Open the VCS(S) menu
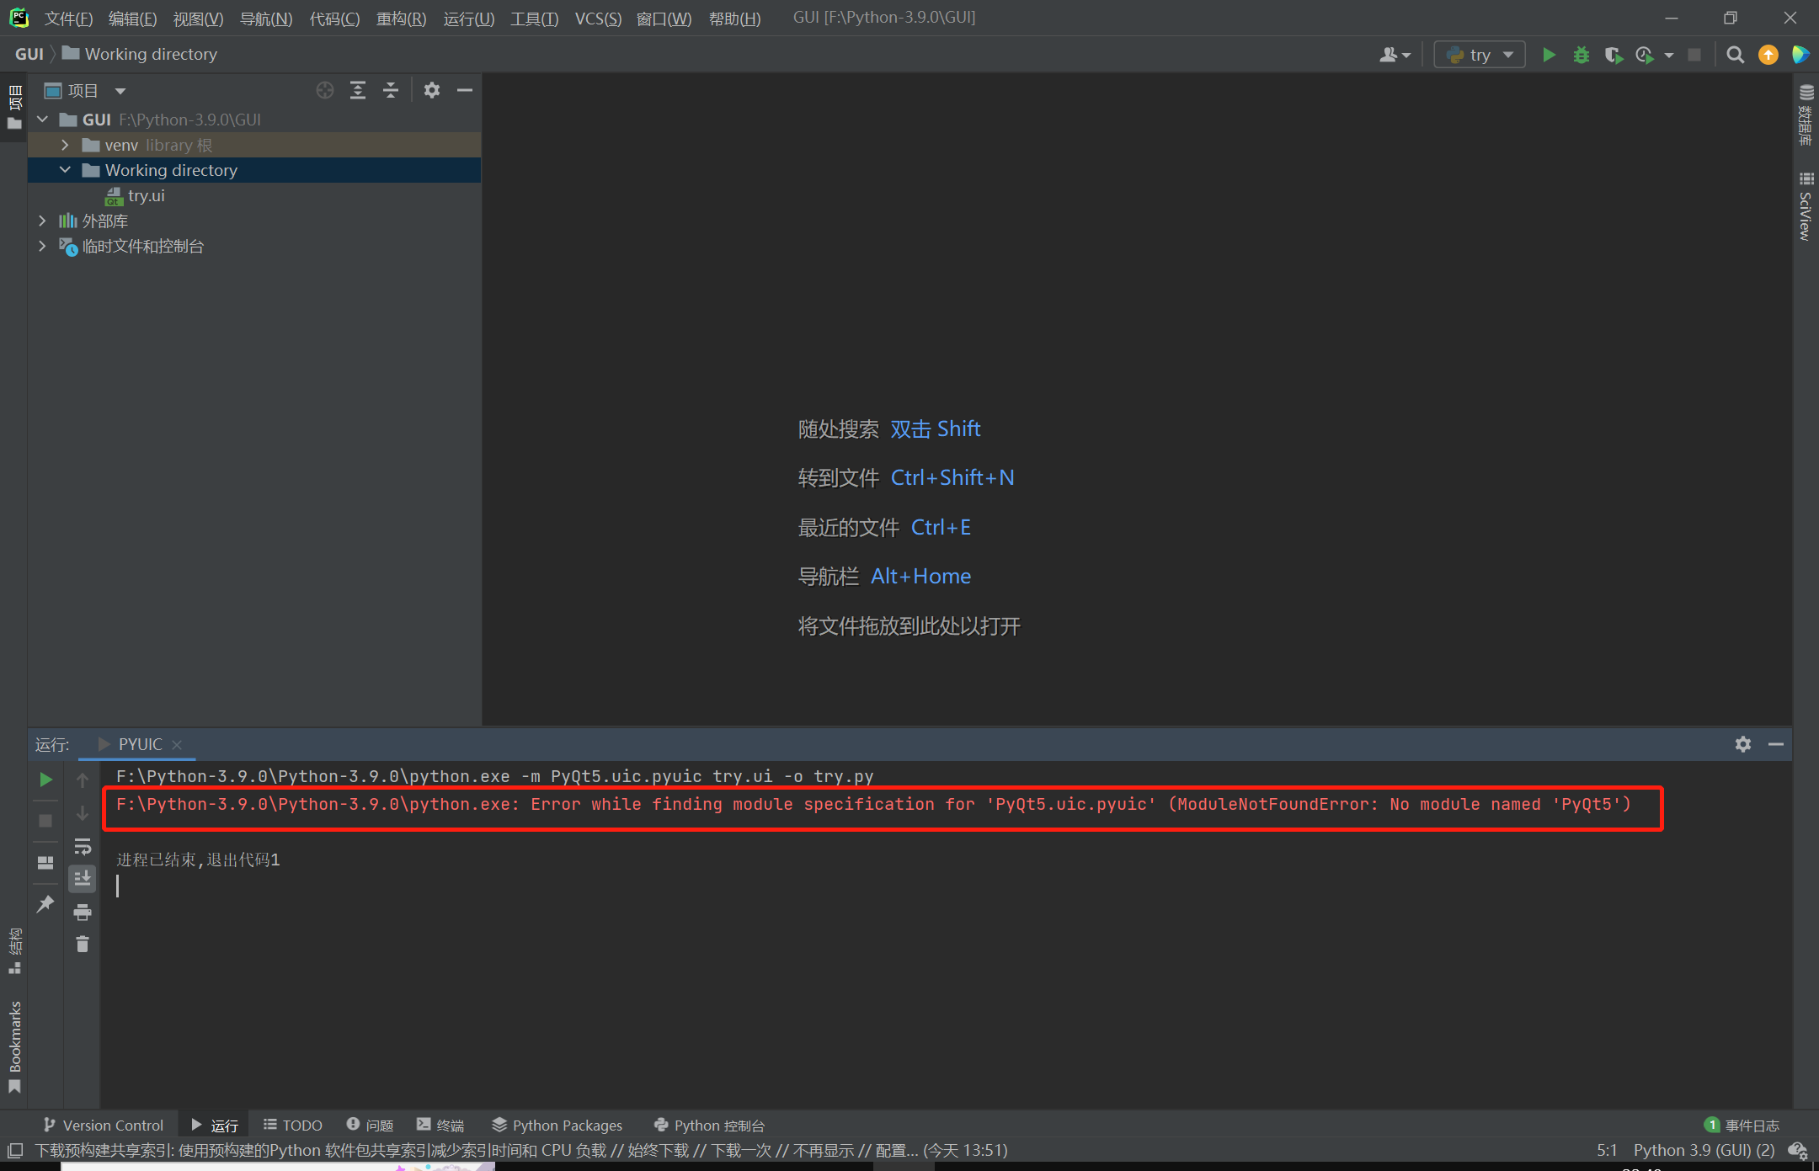The image size is (1819, 1171). (598, 19)
